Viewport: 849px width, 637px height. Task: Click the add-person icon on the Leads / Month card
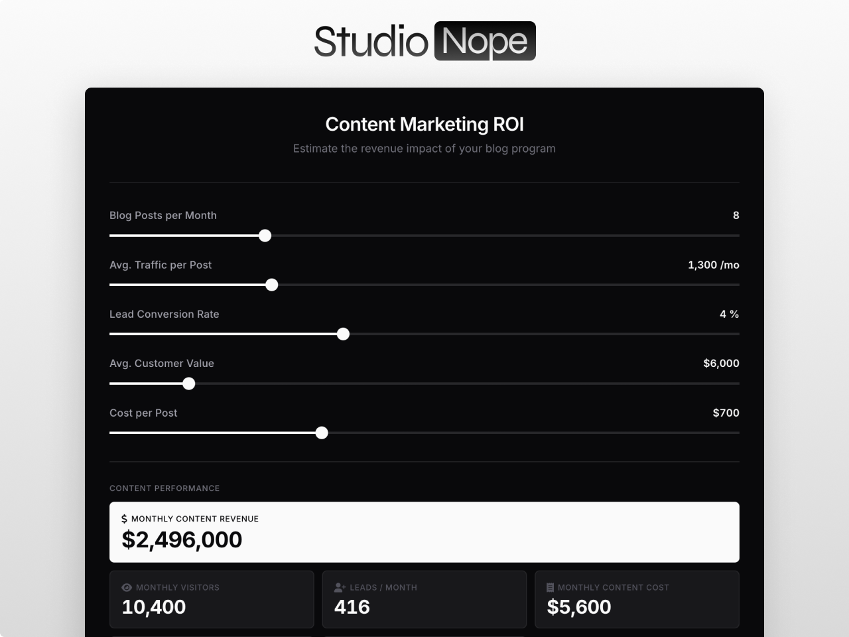[x=339, y=587]
